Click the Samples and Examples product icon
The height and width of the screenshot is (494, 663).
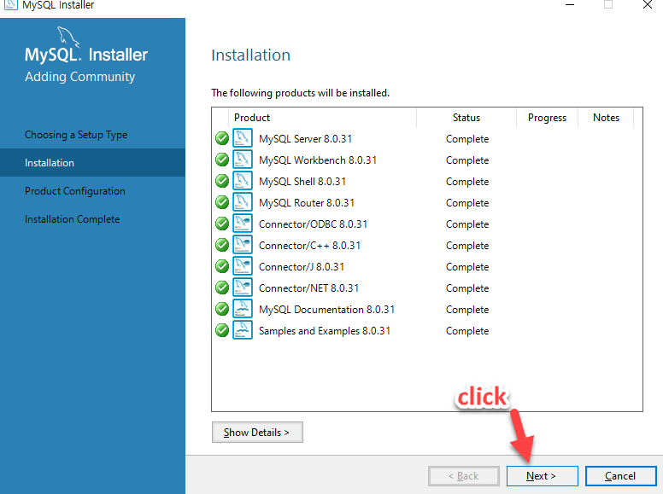[243, 330]
